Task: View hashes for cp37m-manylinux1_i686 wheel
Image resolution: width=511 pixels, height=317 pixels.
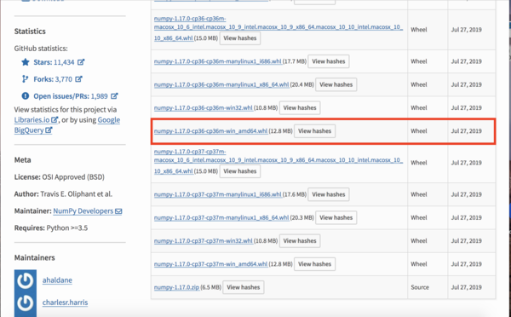Action: [x=329, y=194]
